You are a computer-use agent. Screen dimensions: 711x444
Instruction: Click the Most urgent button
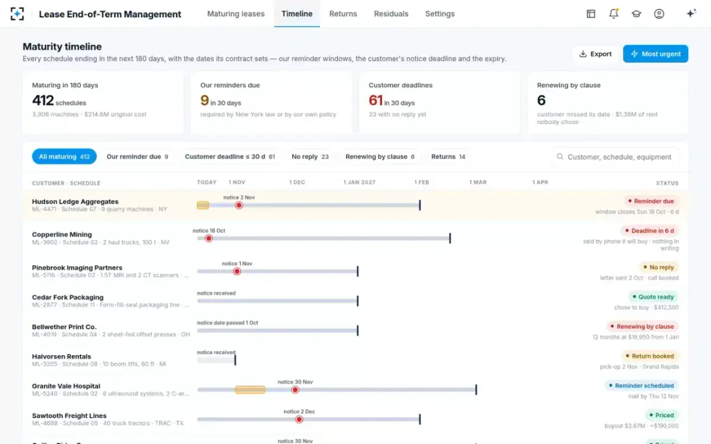(655, 54)
